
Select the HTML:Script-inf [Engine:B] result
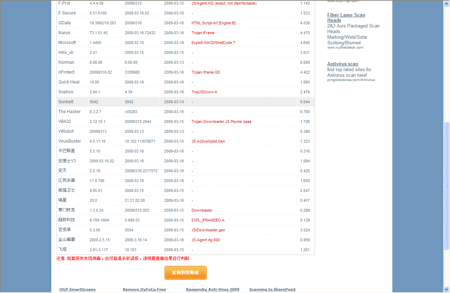tap(213, 23)
